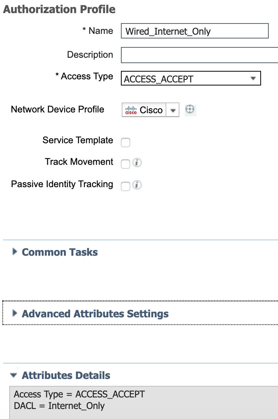Open the Network Device Profile dropdown arrow
278x419 pixels.
click(x=173, y=110)
